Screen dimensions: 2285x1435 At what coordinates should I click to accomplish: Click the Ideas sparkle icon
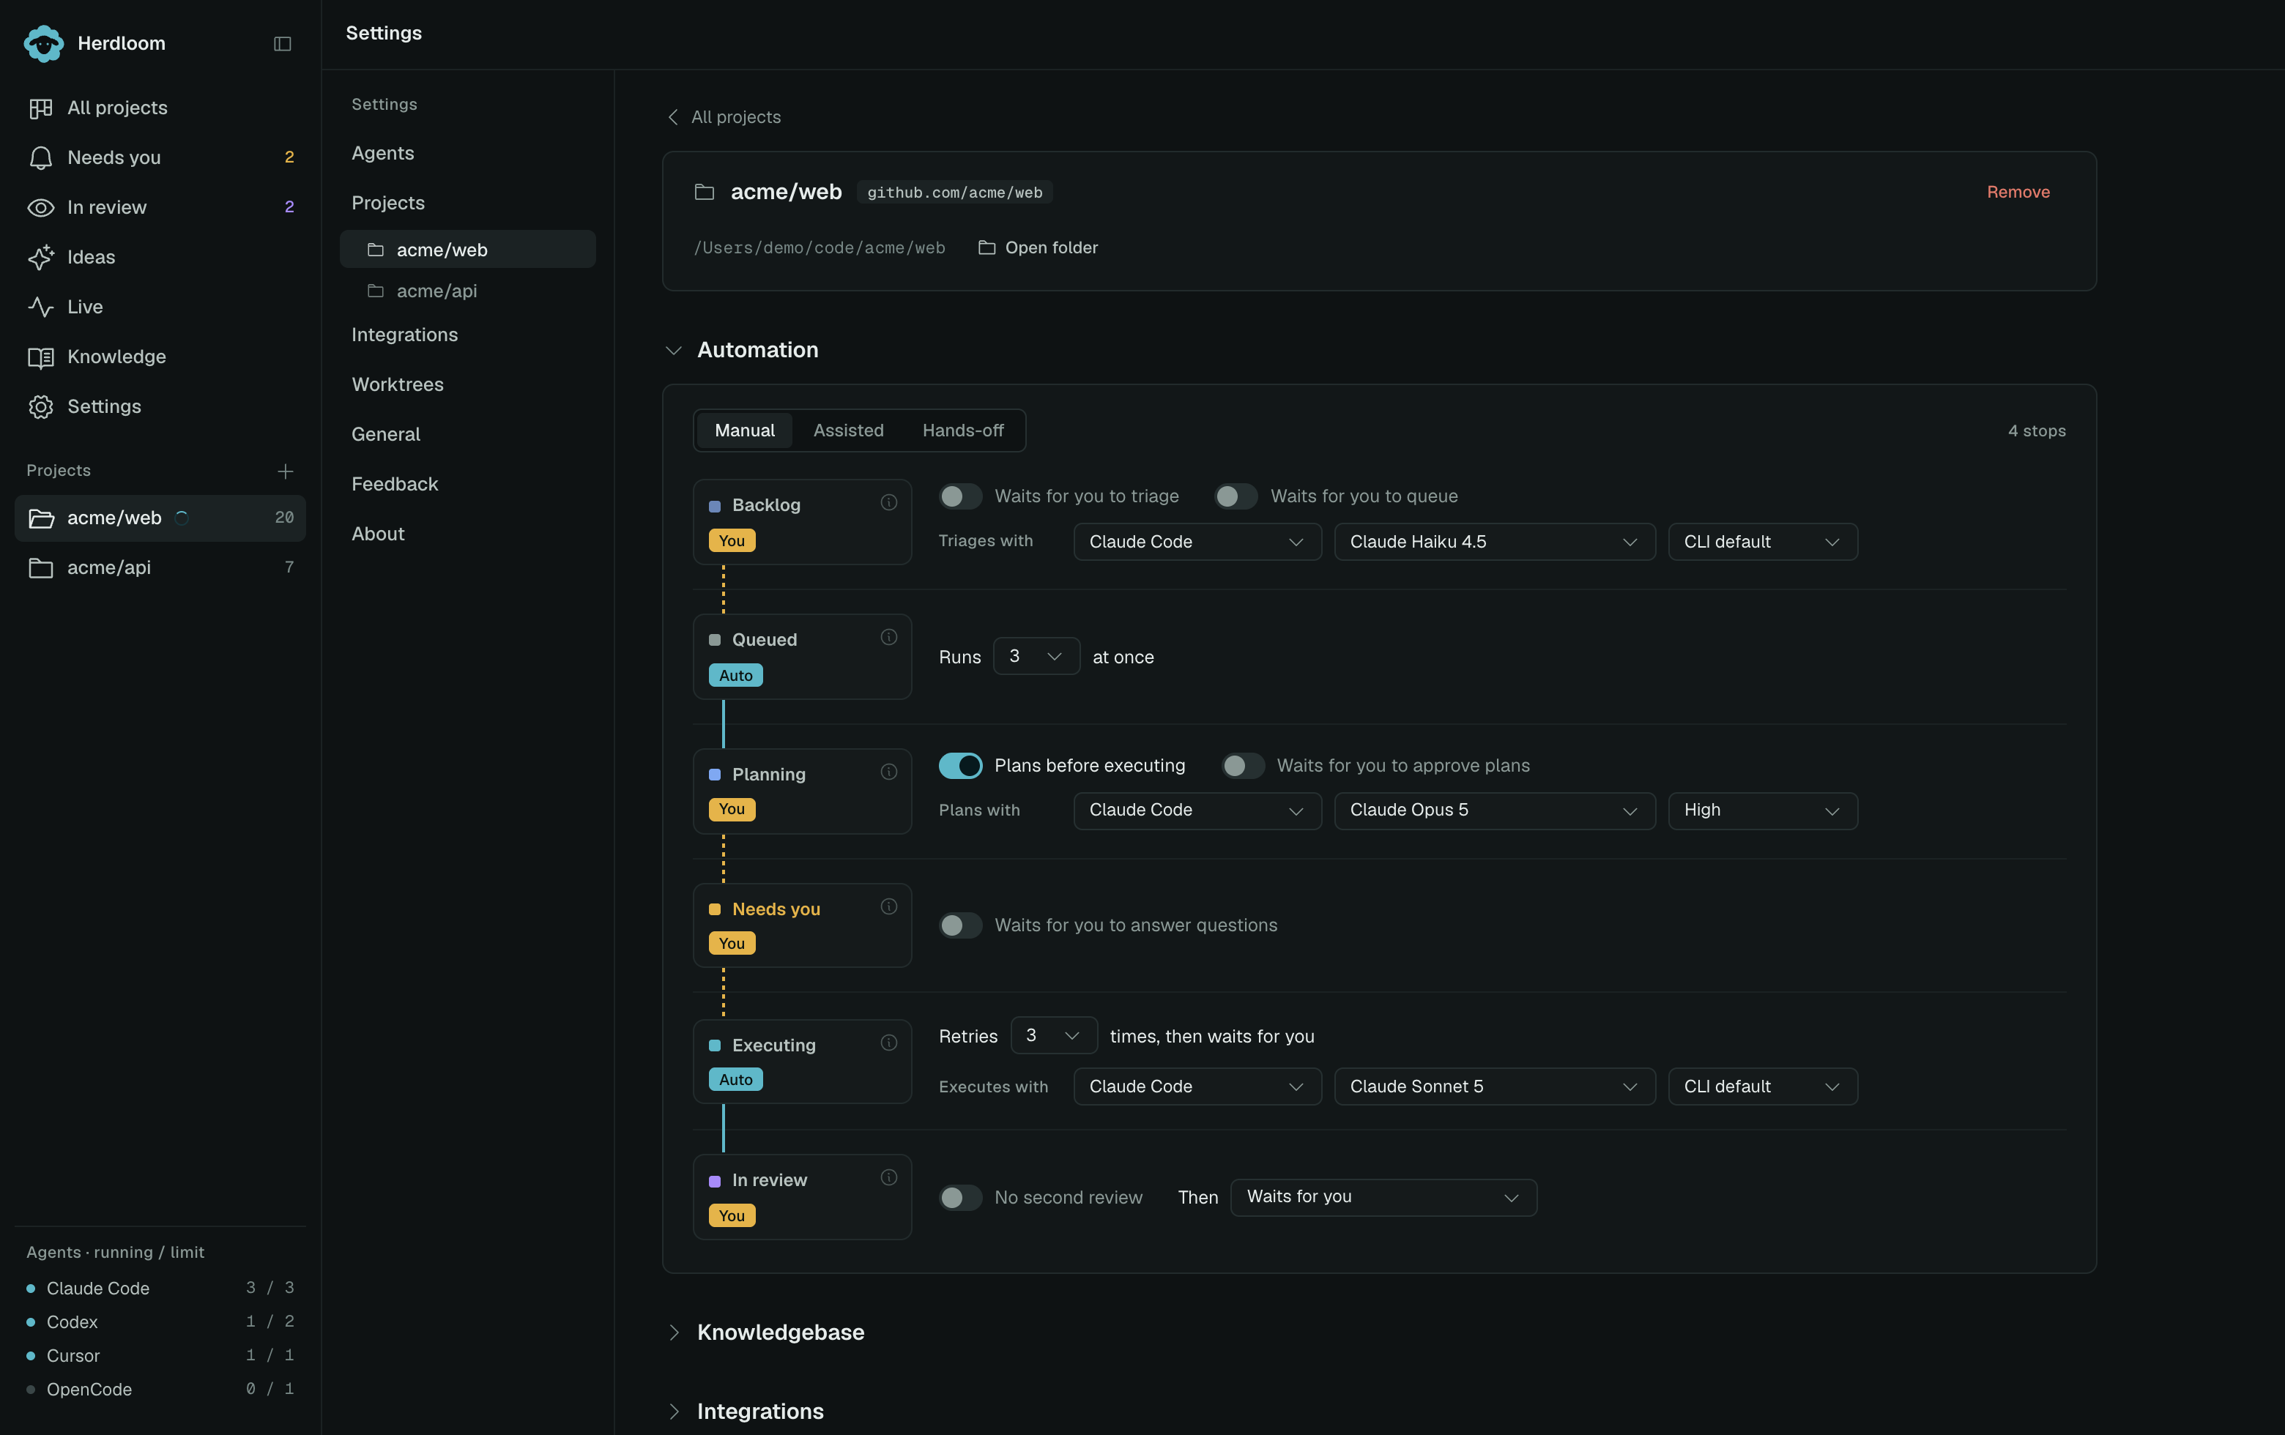[41, 257]
